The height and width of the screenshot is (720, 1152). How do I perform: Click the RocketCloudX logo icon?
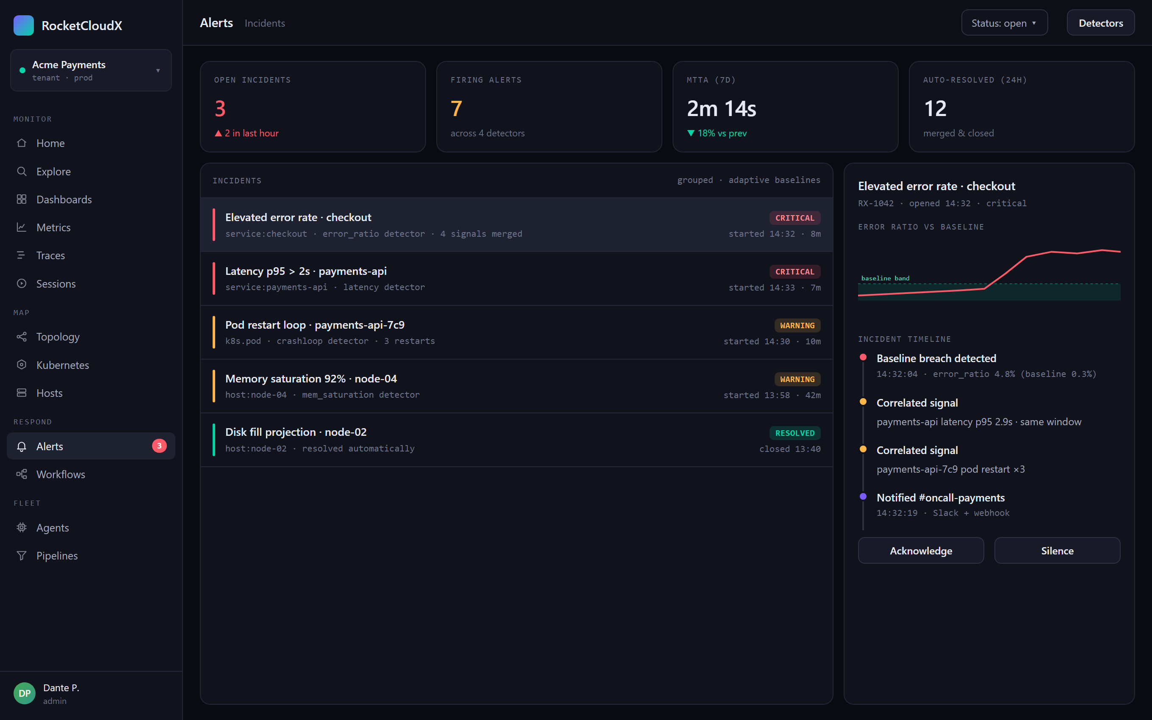(23, 25)
